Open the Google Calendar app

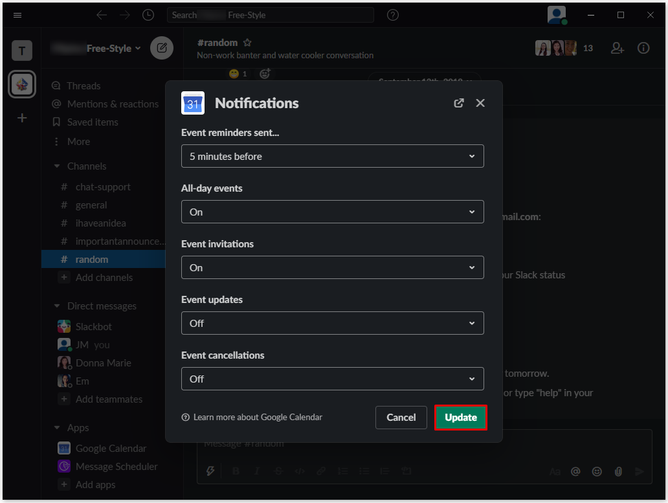pos(104,449)
